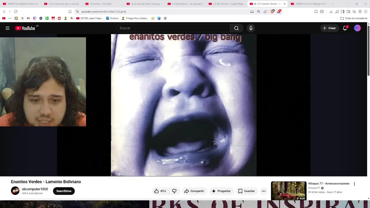Reload the current YouTube page
This screenshot has width=370, height=208.
(x=16, y=12)
